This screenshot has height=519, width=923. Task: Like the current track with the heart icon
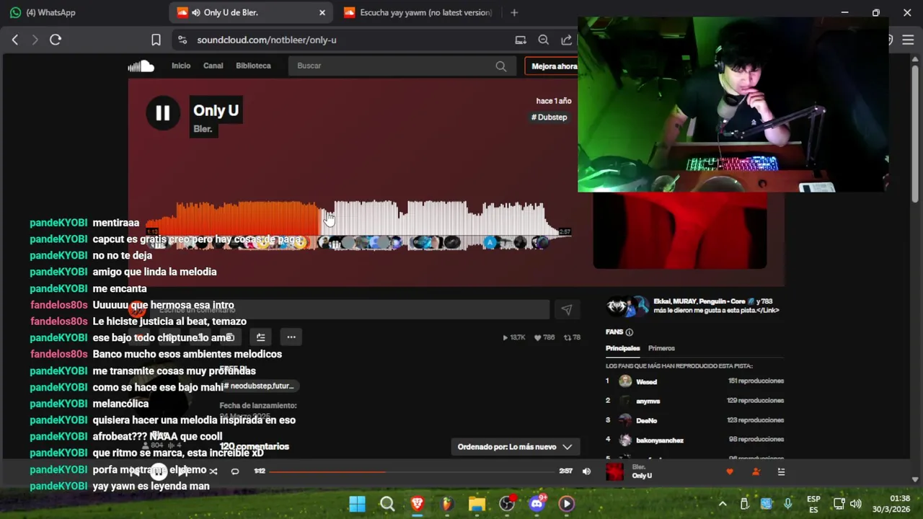730,472
